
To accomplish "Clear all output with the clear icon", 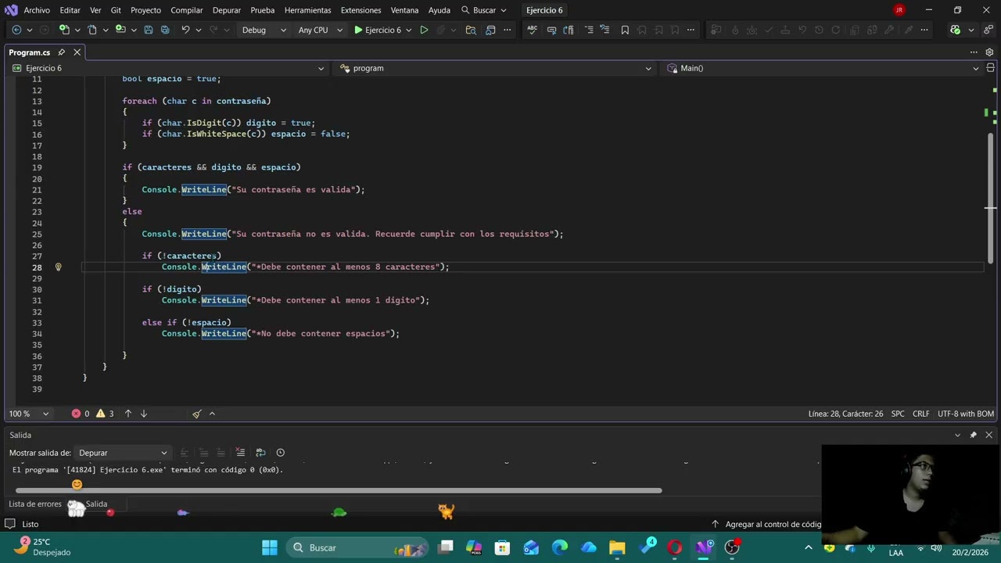I will (x=240, y=453).
